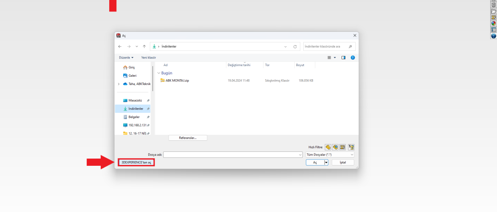This screenshot has height=212, width=497.
Task: Open Appearances color ball tab in task pane
Action: coord(494,23)
